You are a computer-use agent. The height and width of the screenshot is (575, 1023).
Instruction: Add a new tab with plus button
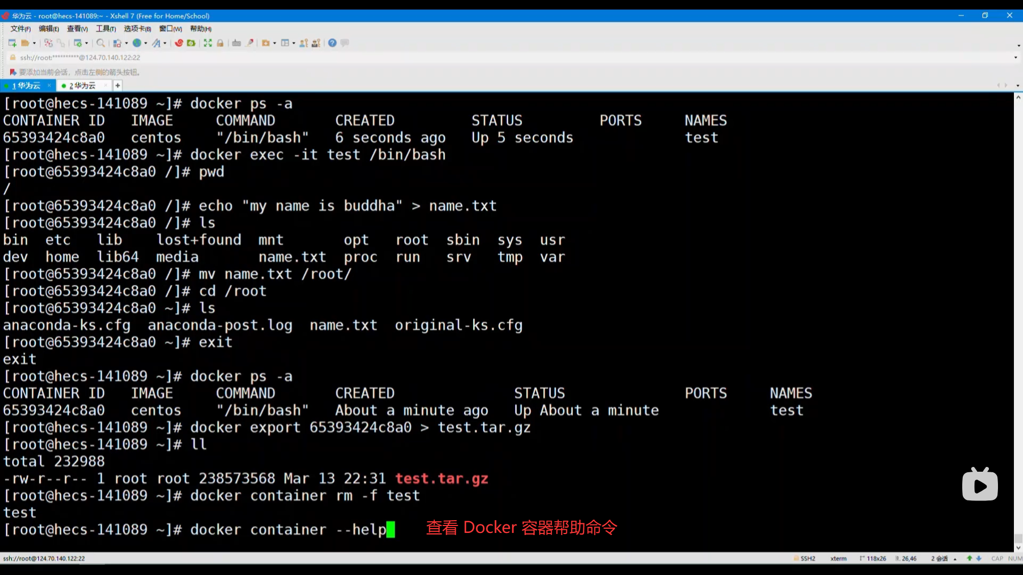click(118, 86)
